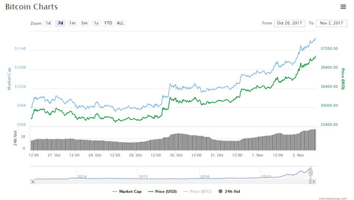Click navigator scrollbar left arrow
The width and height of the screenshot is (354, 200).
click(x=33, y=181)
